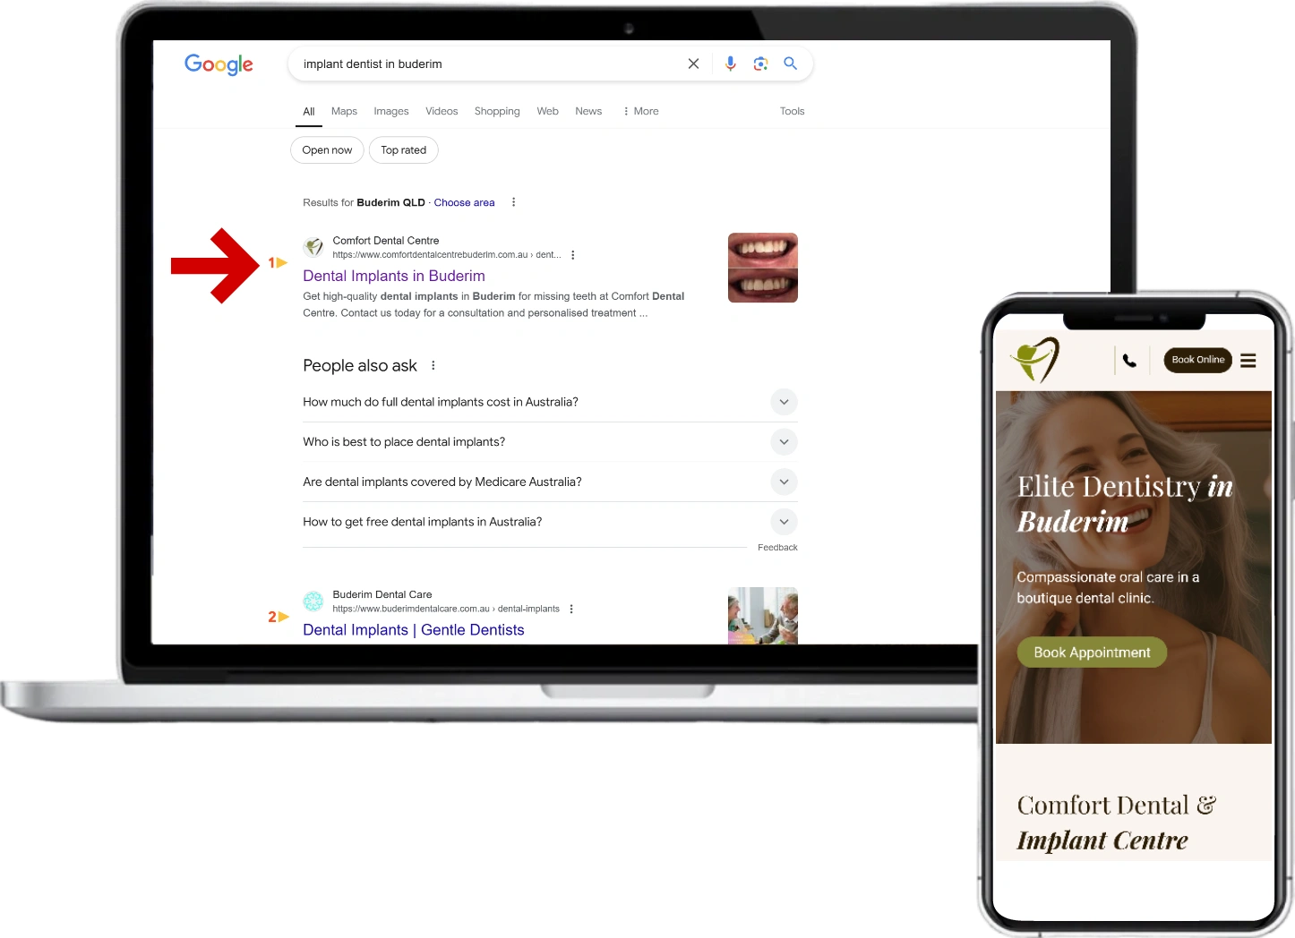Tap the phone call icon on mobile site
Viewport: 1295px width, 938px height.
pos(1129,361)
